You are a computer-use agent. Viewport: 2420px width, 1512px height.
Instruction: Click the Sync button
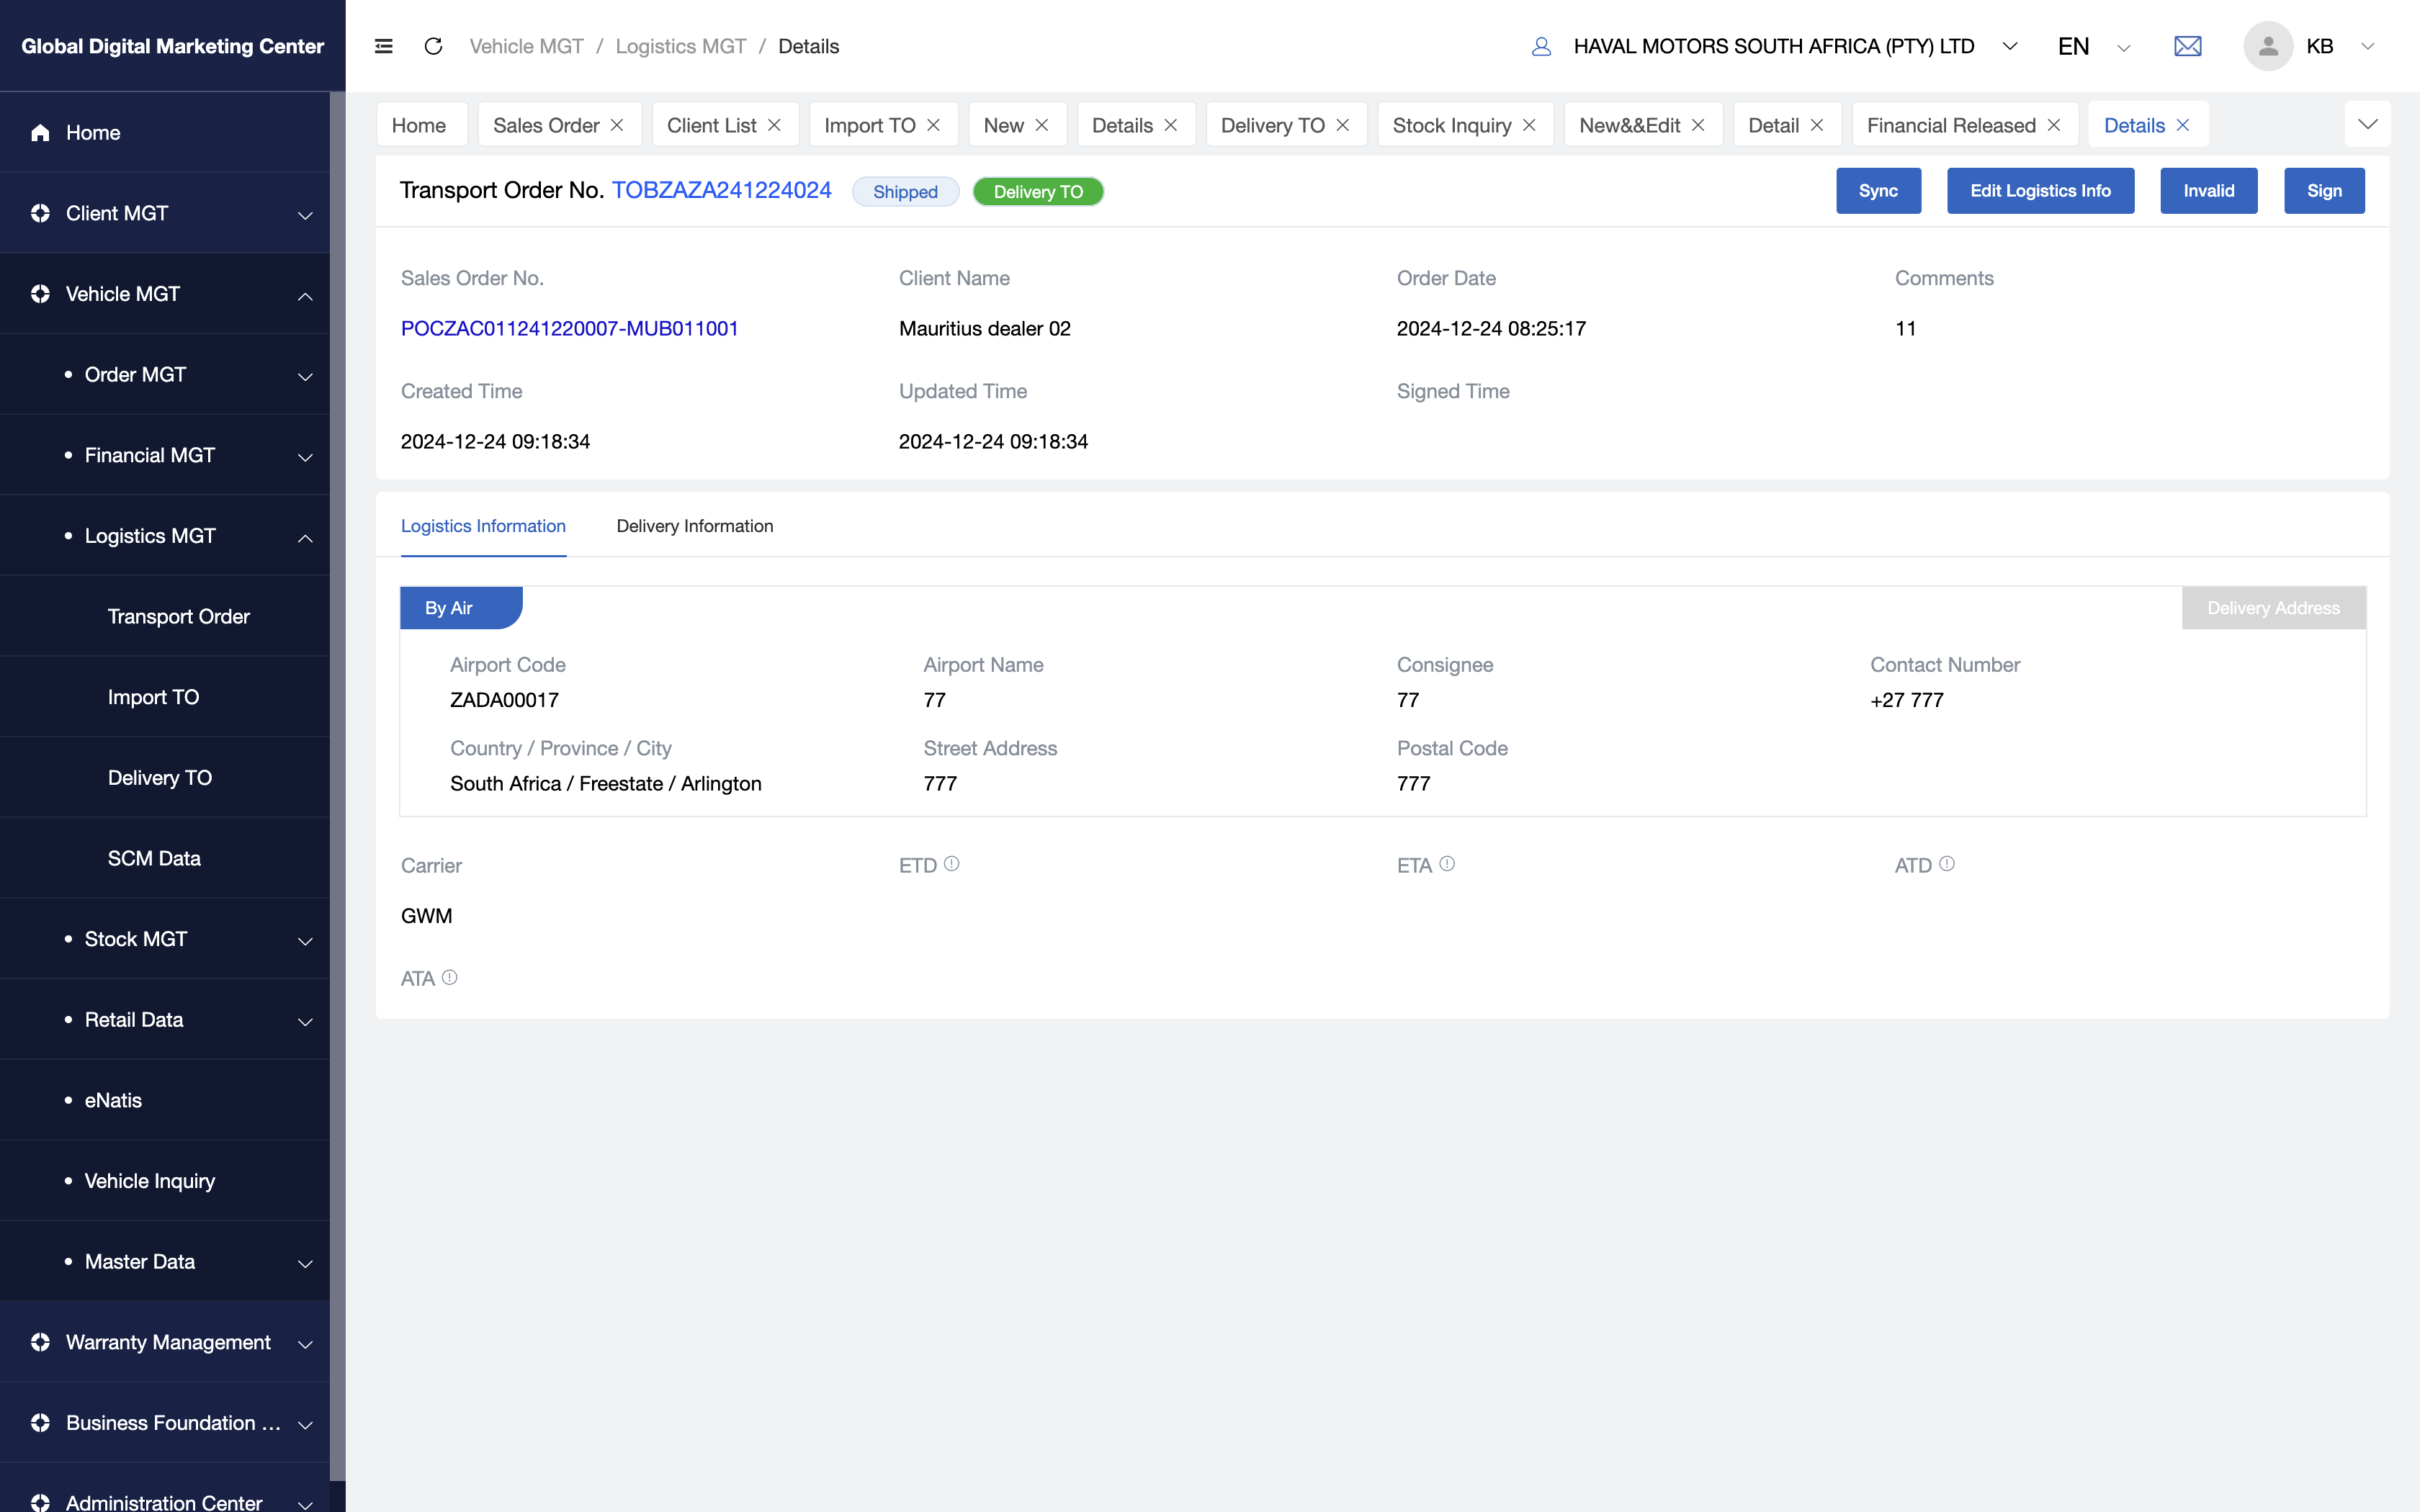point(1877,191)
